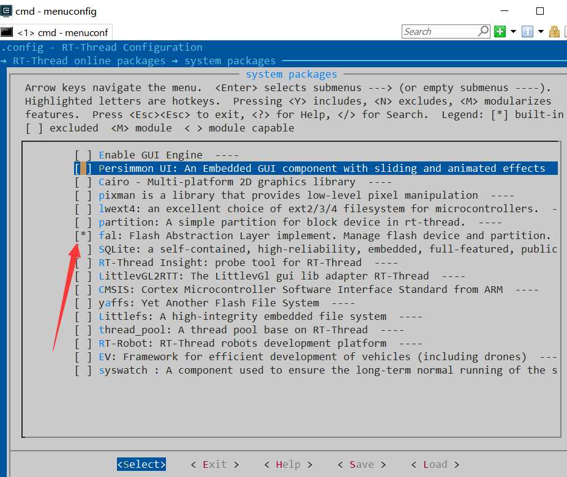Select the '<1> cmd - menuconf' tab
This screenshot has height=477, width=567.
56,32
